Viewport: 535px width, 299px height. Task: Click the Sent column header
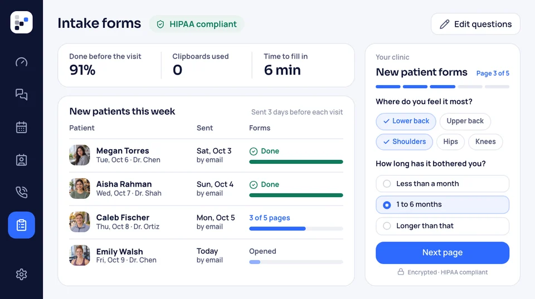205,128
